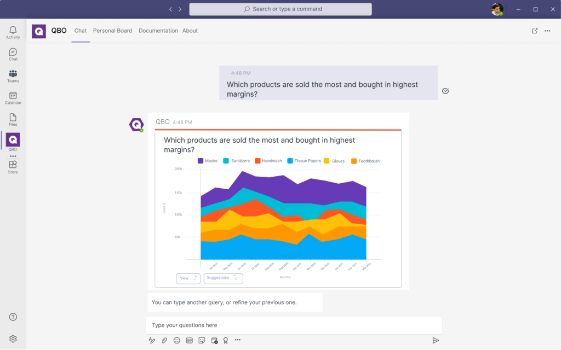The image size is (561, 350).
Task: Pop out the chat window
Action: 535,31
